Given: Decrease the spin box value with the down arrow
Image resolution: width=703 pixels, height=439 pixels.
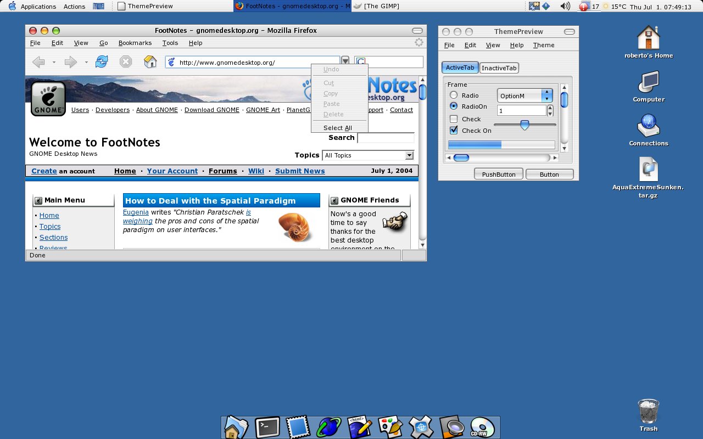Looking at the screenshot, I should pyautogui.click(x=550, y=114).
